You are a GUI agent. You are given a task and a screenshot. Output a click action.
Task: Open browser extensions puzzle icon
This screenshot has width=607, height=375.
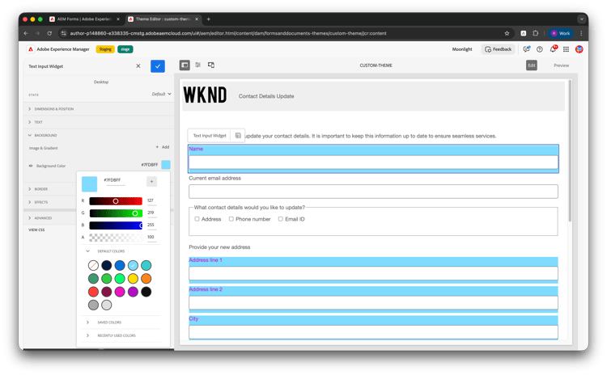click(x=536, y=33)
